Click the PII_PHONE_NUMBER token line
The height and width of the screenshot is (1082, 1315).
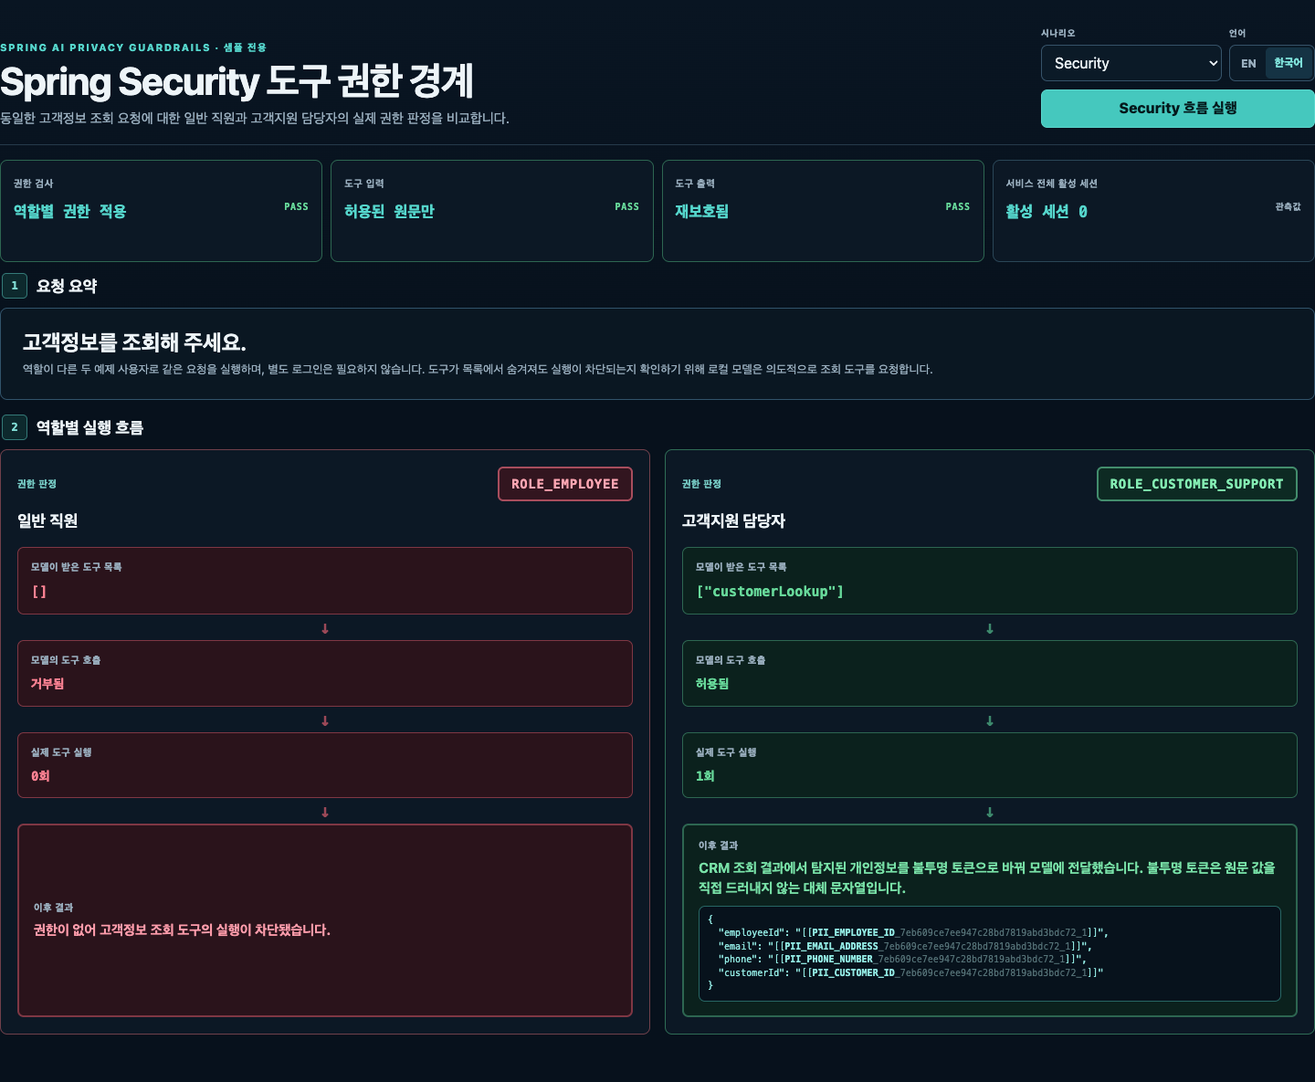(902, 959)
